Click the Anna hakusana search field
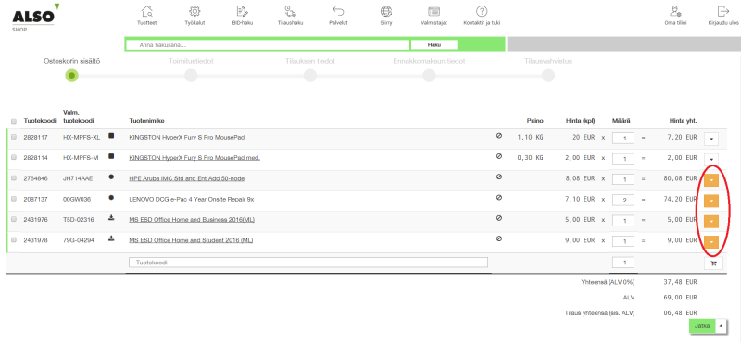Screen dimensions: 741x342 click(268, 44)
